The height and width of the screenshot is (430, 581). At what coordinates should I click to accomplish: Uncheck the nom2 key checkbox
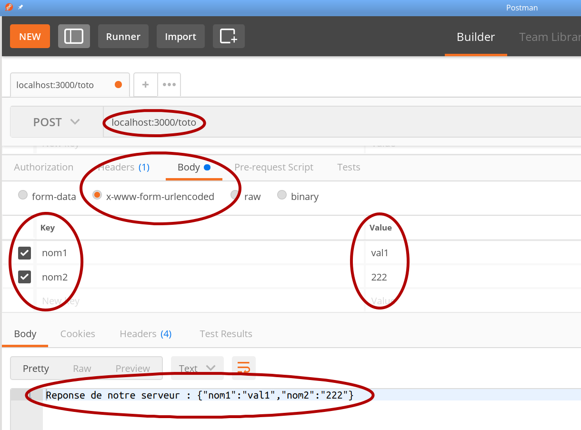tap(25, 277)
